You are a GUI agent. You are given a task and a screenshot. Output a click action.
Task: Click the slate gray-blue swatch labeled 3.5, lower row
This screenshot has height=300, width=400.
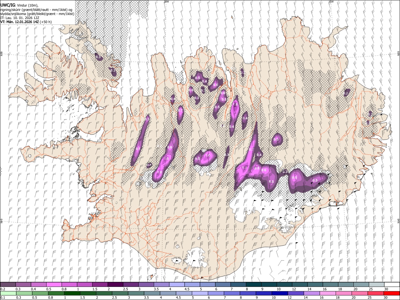152,293
